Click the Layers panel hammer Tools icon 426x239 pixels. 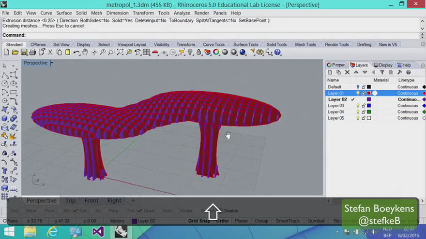pos(399,72)
